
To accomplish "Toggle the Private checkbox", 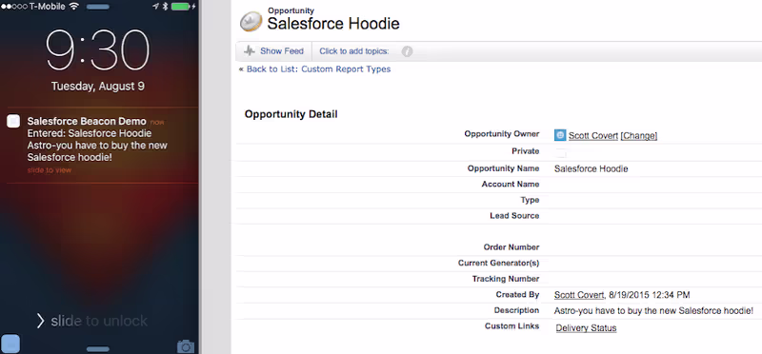I will (561, 152).
